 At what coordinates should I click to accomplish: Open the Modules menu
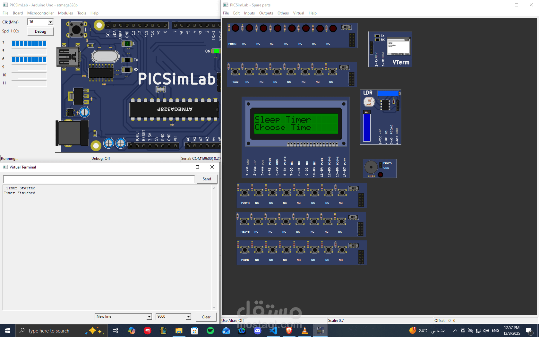point(65,13)
